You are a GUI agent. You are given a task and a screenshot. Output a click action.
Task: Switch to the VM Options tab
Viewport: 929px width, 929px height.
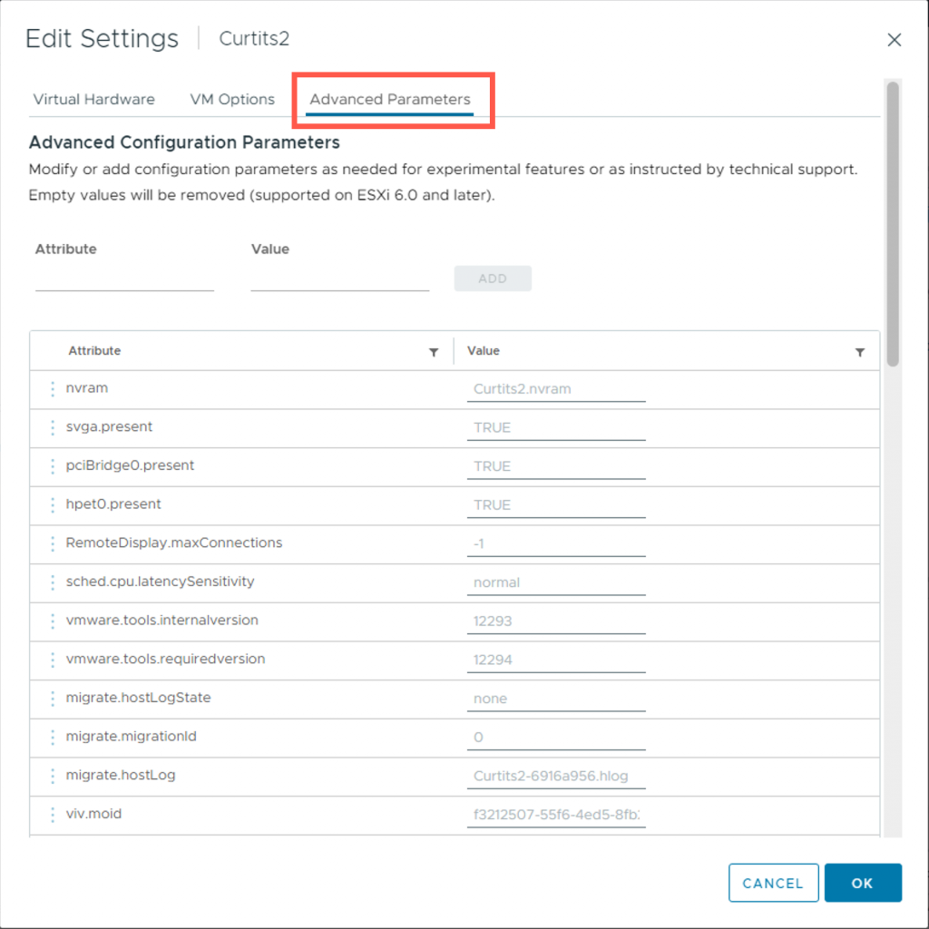(x=232, y=99)
